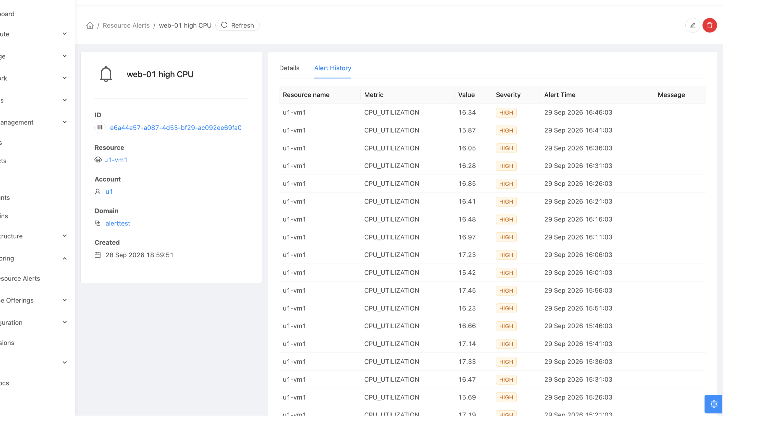Delete alert with red trash button

(x=710, y=26)
